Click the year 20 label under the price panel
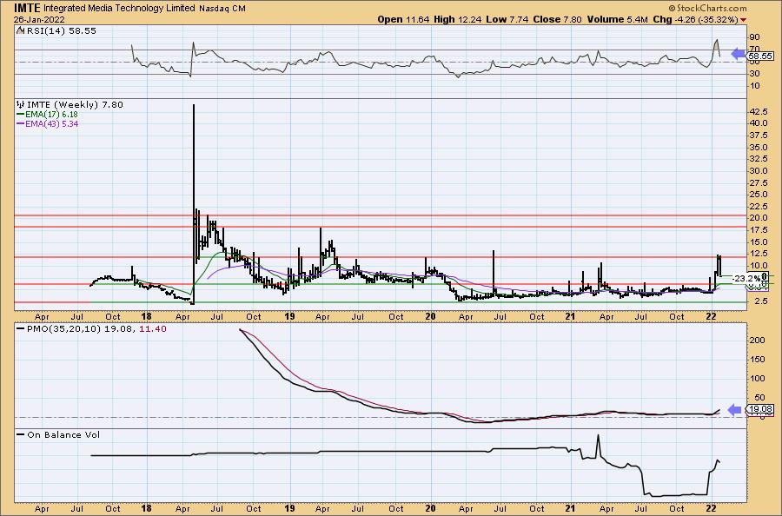The height and width of the screenshot is (516, 782). tap(430, 316)
